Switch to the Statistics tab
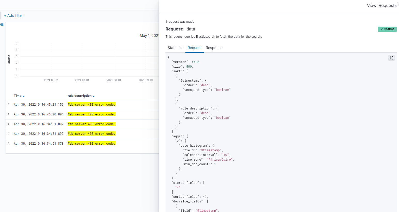 point(175,48)
